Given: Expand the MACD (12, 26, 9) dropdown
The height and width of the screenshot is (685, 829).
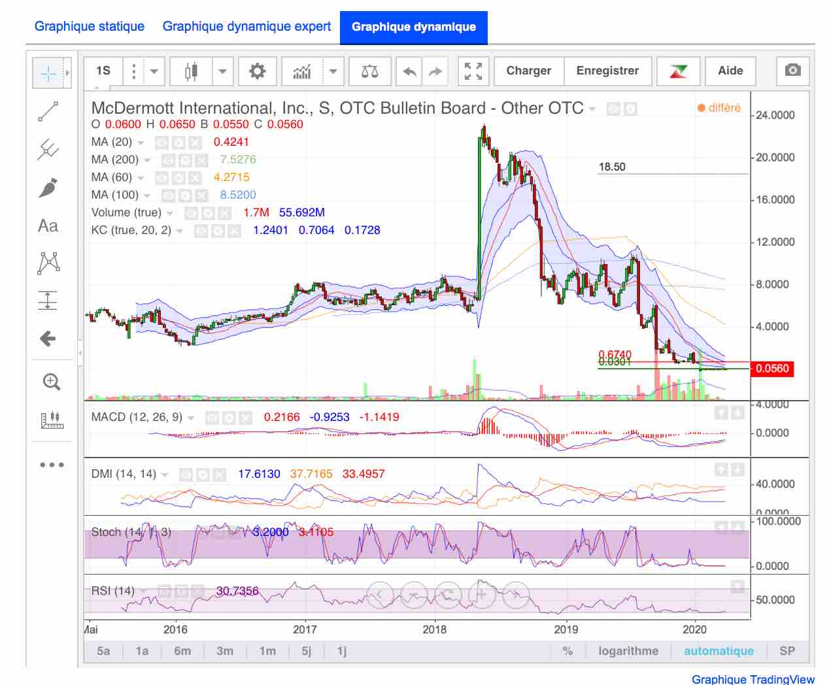Looking at the screenshot, I should [191, 418].
